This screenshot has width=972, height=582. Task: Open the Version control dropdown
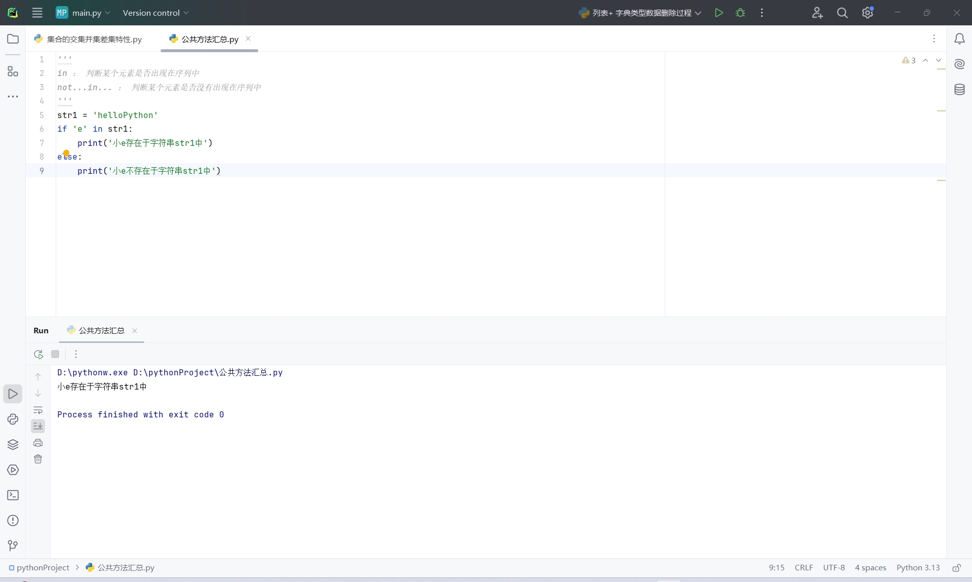pyautogui.click(x=155, y=13)
